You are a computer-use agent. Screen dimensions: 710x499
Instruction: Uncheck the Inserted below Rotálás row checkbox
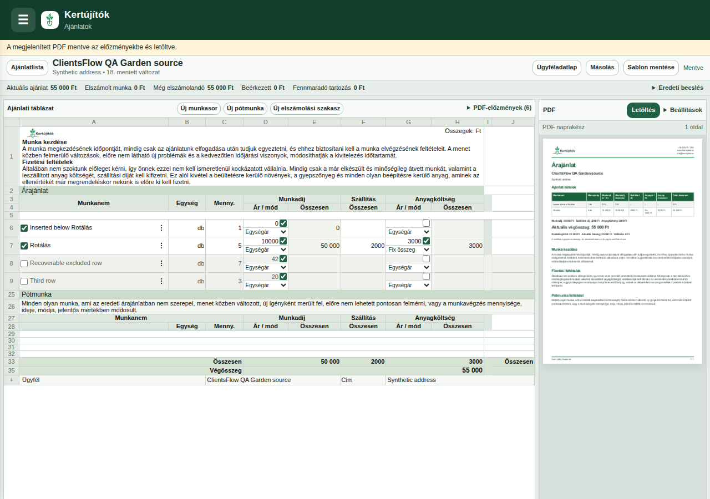click(x=24, y=228)
